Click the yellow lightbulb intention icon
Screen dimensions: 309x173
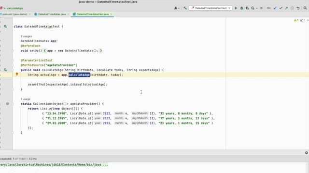17,74
